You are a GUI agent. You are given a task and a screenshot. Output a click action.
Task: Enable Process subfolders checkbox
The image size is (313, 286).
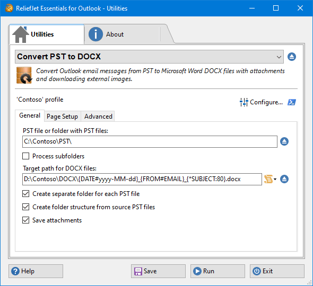click(x=25, y=156)
